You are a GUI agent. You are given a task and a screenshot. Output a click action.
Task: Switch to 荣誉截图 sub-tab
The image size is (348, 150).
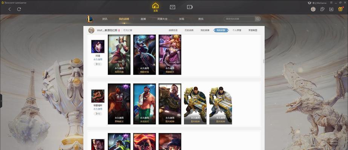tap(253, 30)
